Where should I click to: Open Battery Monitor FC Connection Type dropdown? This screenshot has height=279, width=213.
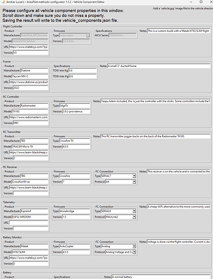134,246
